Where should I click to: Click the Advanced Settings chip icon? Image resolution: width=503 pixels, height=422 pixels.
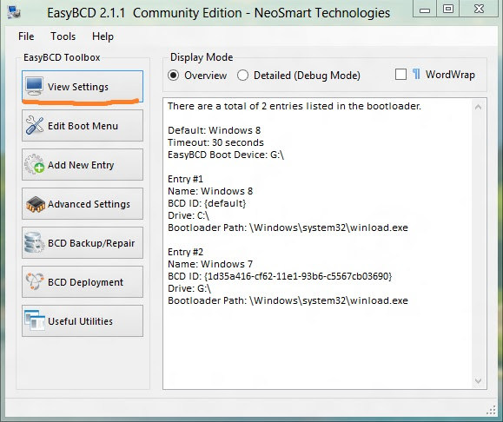[36, 204]
